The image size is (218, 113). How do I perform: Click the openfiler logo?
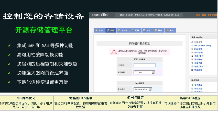coord(101,15)
